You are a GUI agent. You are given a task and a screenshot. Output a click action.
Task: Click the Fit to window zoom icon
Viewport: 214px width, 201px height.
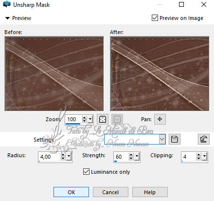point(103,119)
